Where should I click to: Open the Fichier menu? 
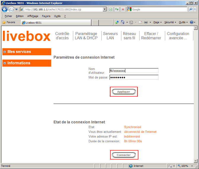point(8,16)
